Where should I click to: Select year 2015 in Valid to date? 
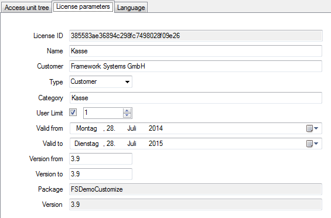click(156, 144)
